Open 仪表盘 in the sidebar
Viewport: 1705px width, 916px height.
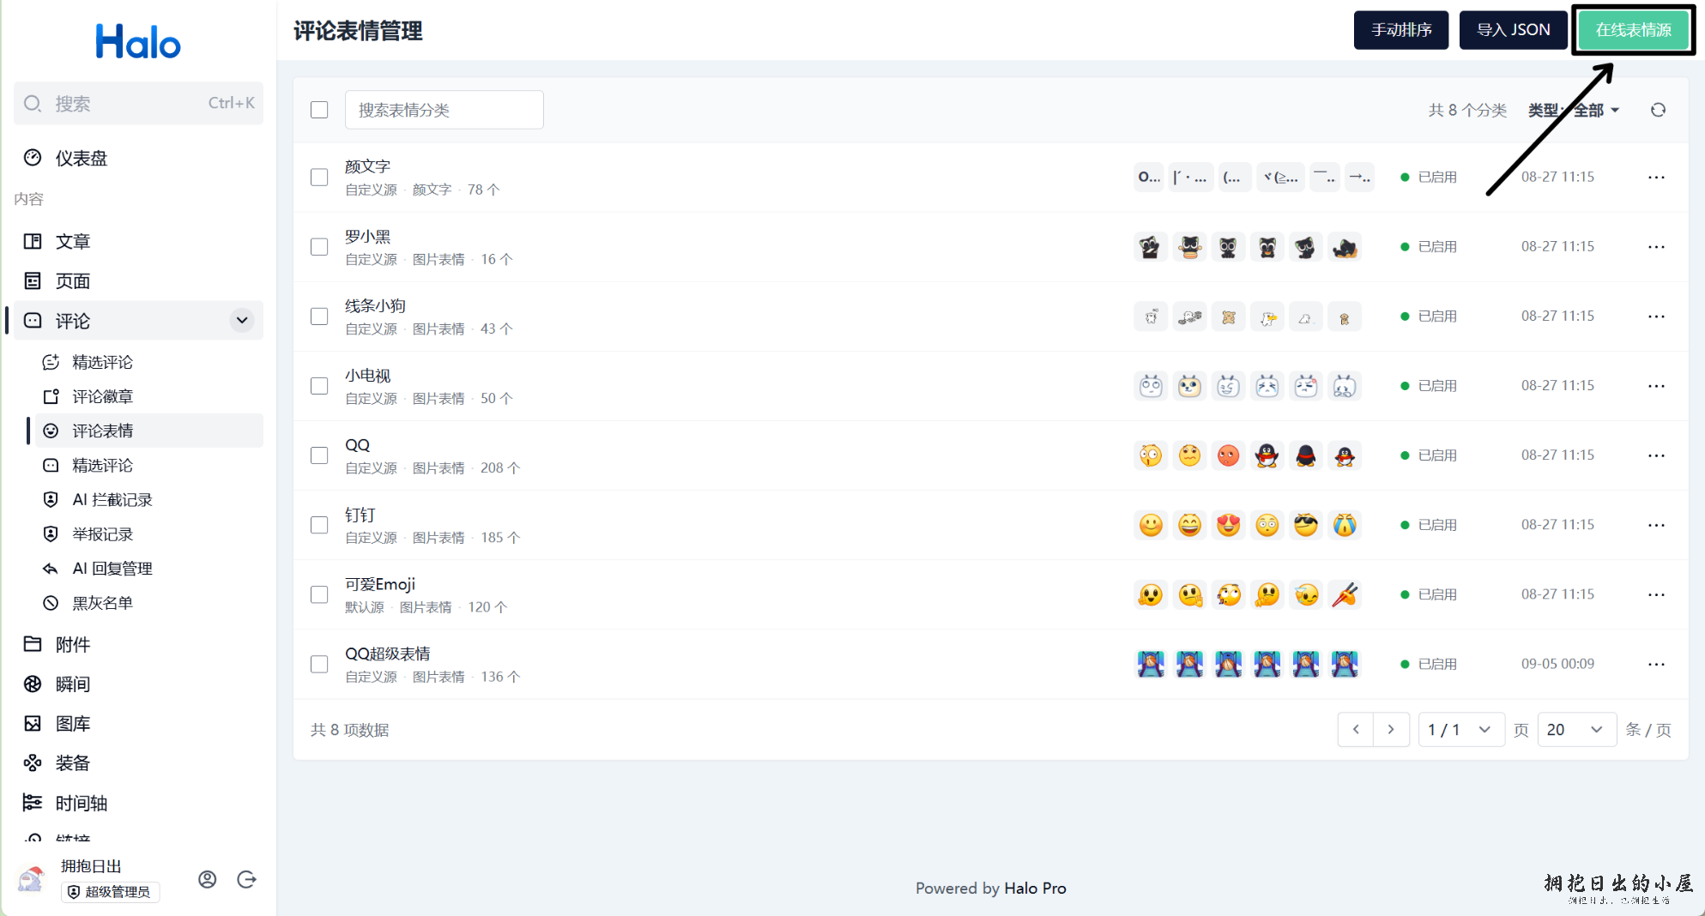click(x=138, y=158)
